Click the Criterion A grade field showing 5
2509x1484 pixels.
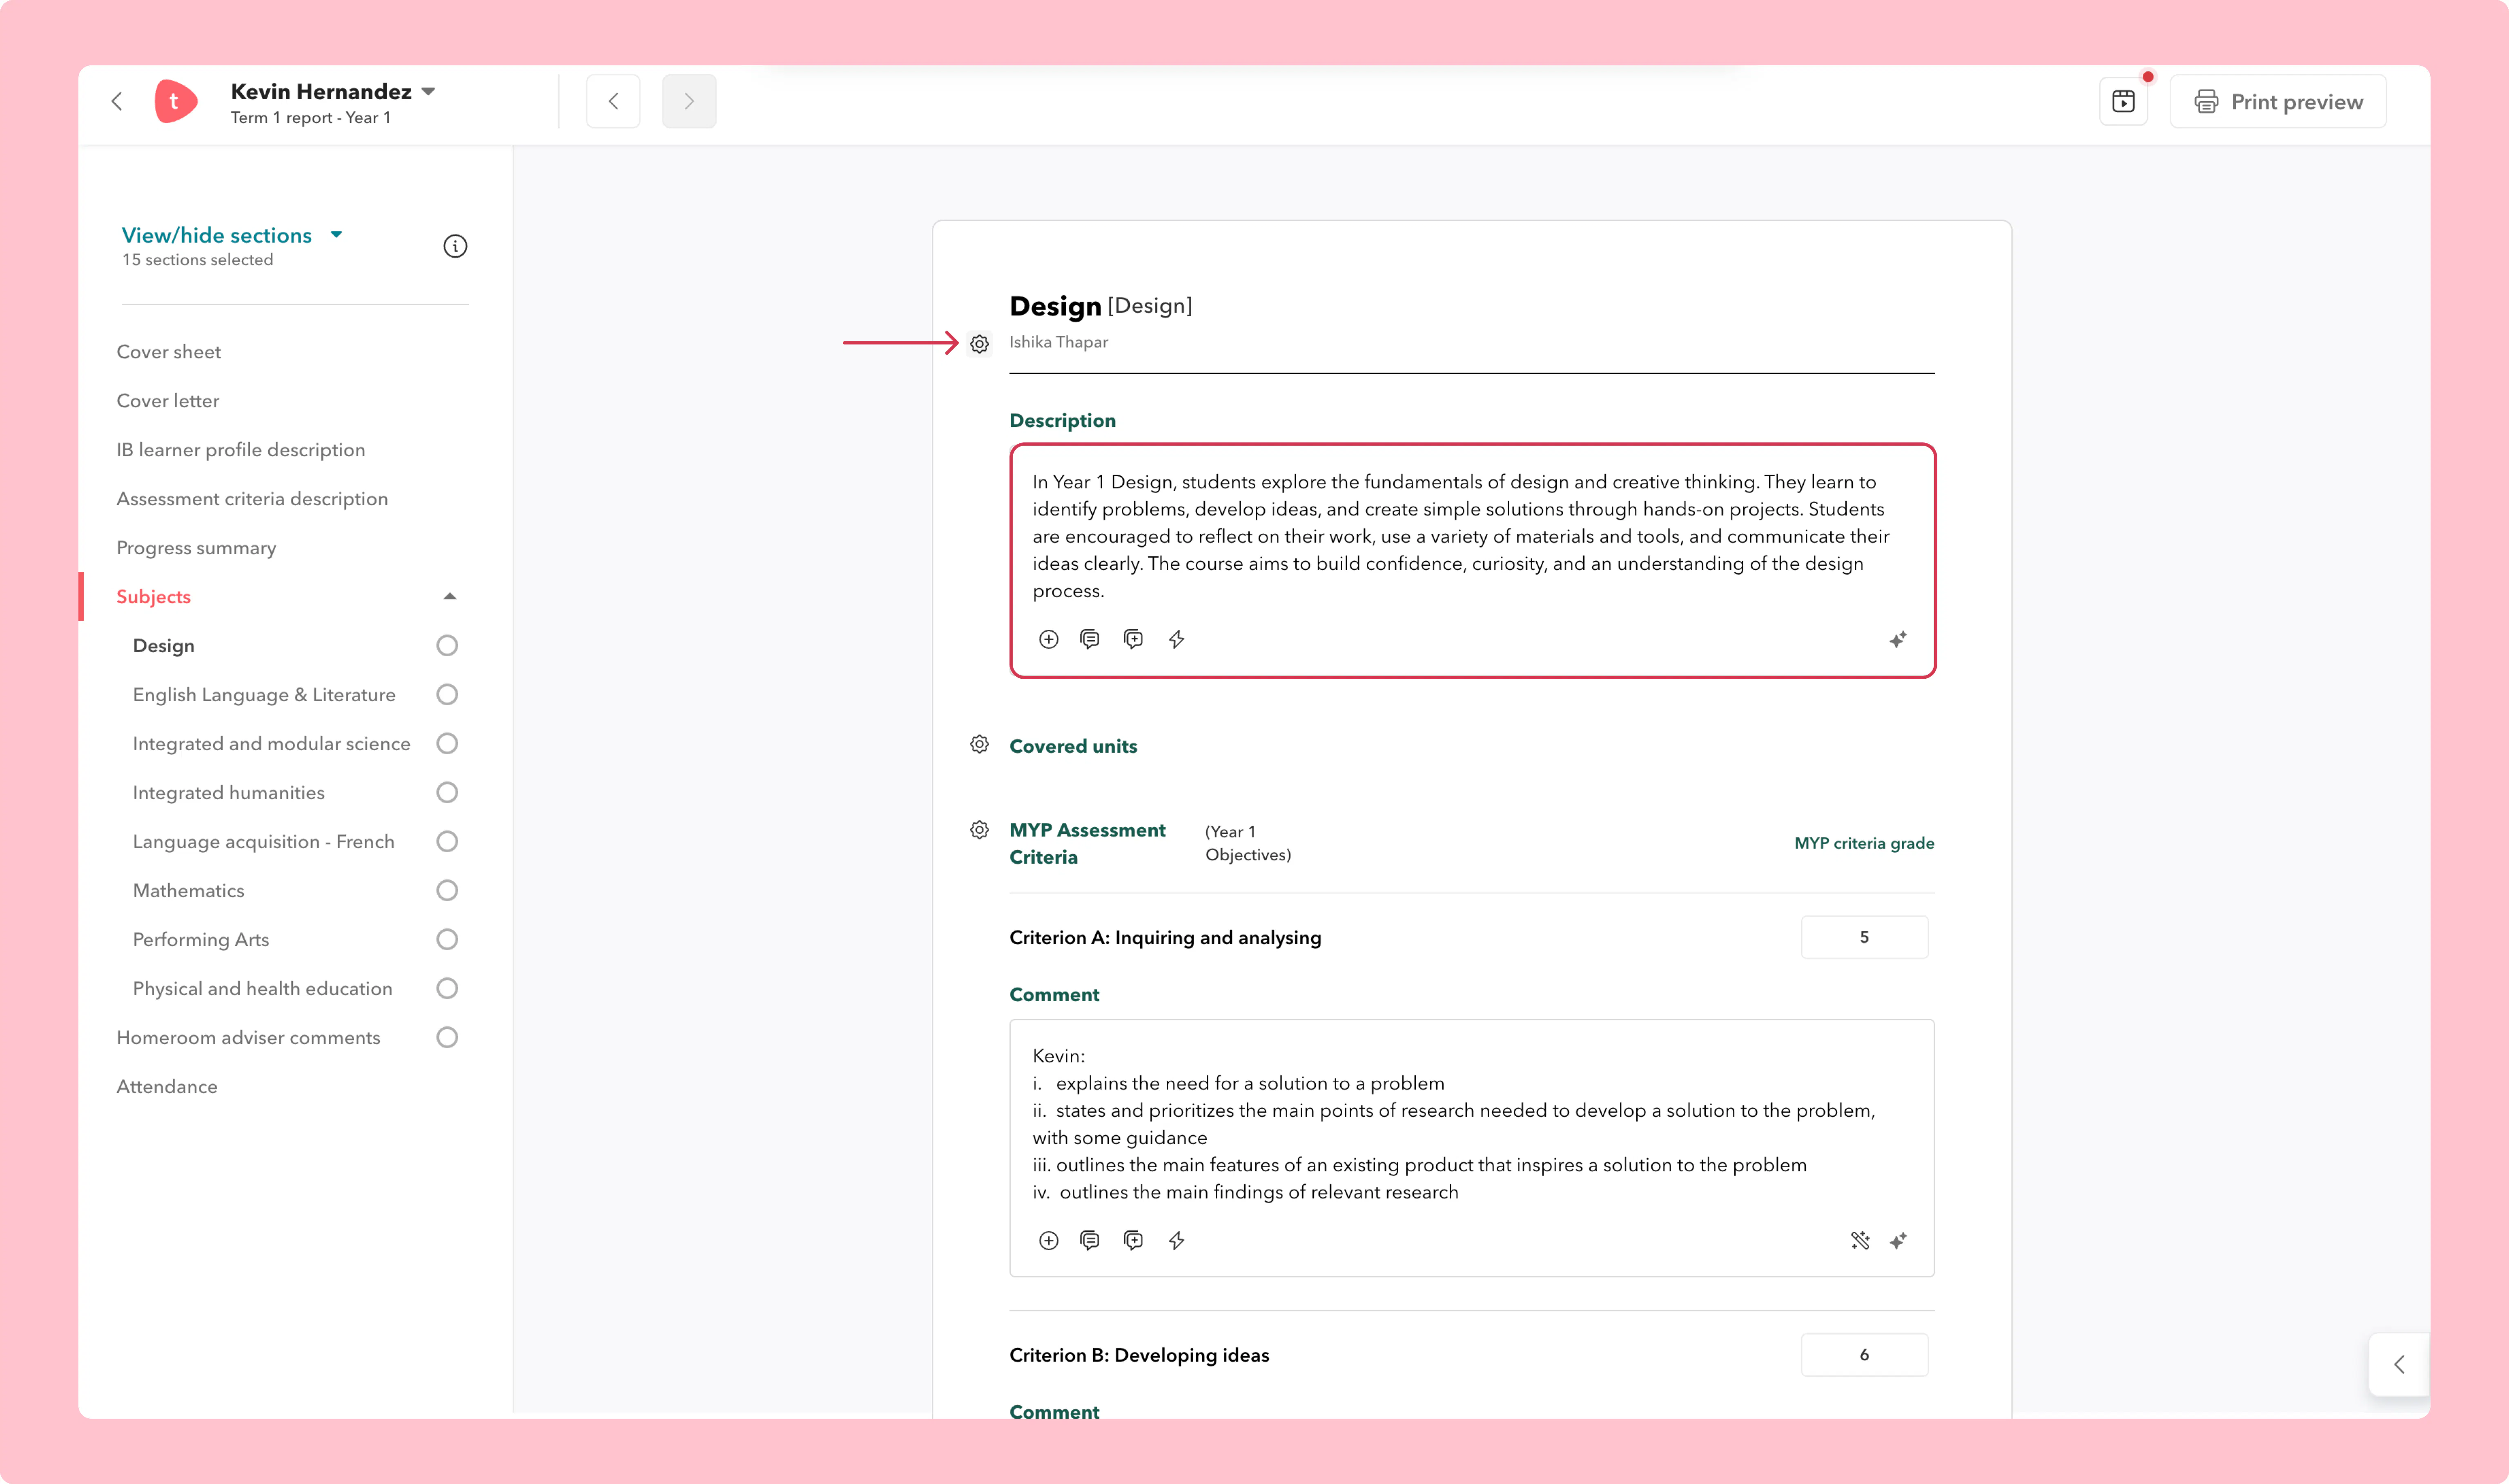click(x=1864, y=937)
